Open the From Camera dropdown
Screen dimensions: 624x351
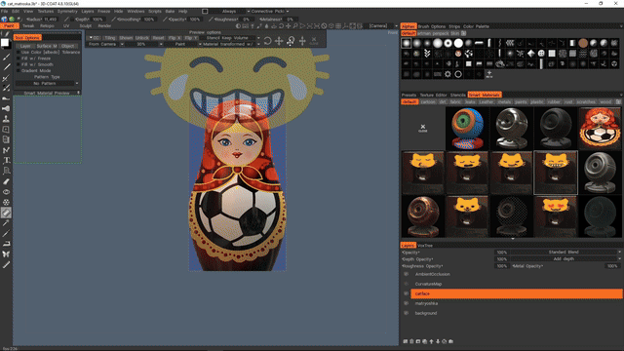point(105,44)
